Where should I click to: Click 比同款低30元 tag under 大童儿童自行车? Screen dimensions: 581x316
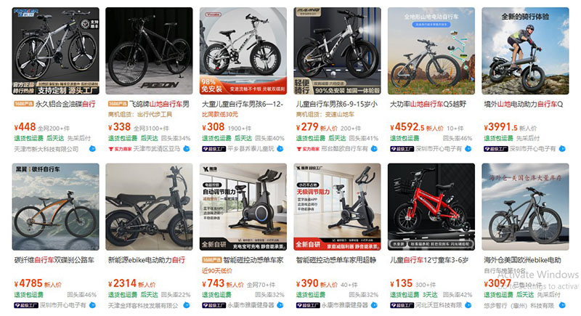[220, 115]
